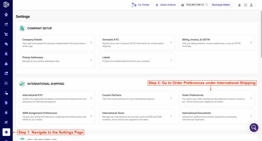This screenshot has height=141, width=262.
Task: Click the Recharge Wallet button
Action: pyautogui.click(x=221, y=5)
